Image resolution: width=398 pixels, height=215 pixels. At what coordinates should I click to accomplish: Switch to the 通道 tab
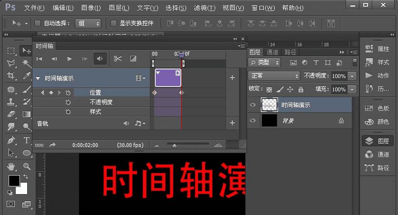[x=272, y=52]
